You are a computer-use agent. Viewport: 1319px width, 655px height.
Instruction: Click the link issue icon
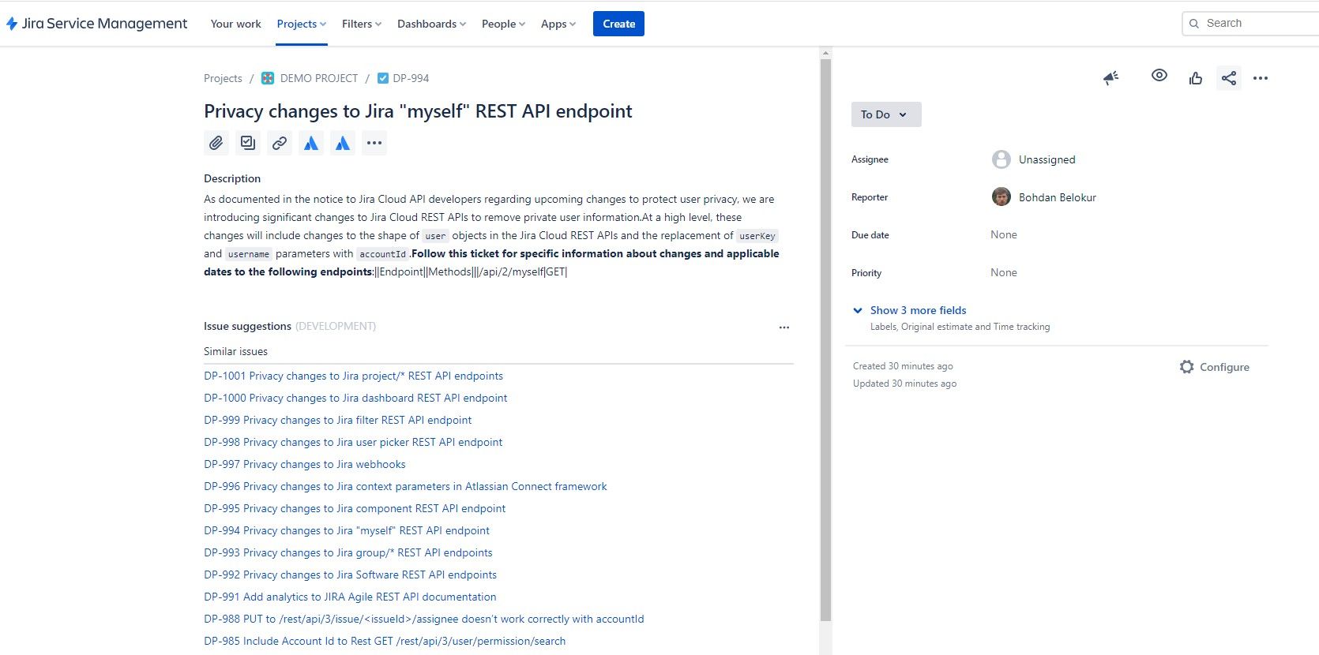coord(280,143)
